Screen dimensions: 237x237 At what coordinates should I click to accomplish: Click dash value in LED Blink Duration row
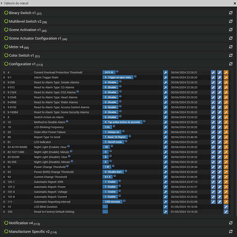[105, 207]
